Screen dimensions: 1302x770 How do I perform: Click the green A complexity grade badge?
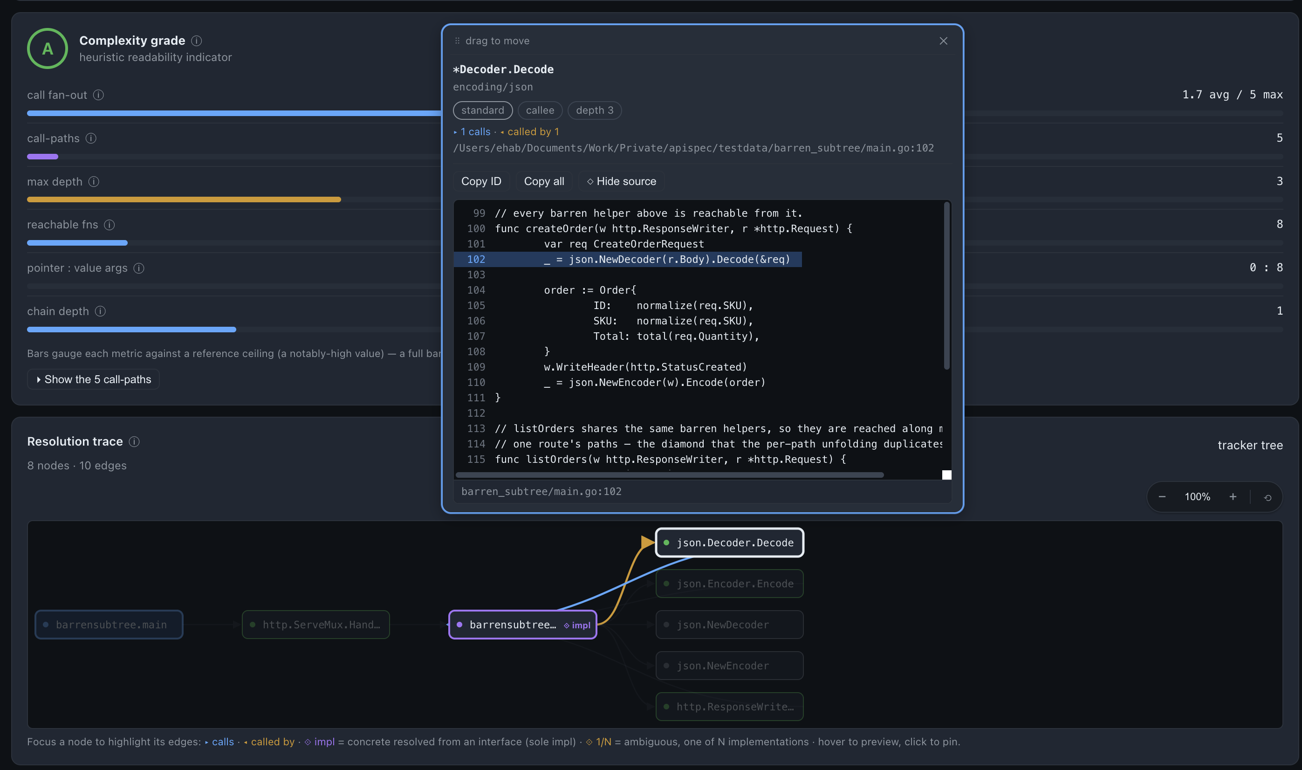(47, 48)
